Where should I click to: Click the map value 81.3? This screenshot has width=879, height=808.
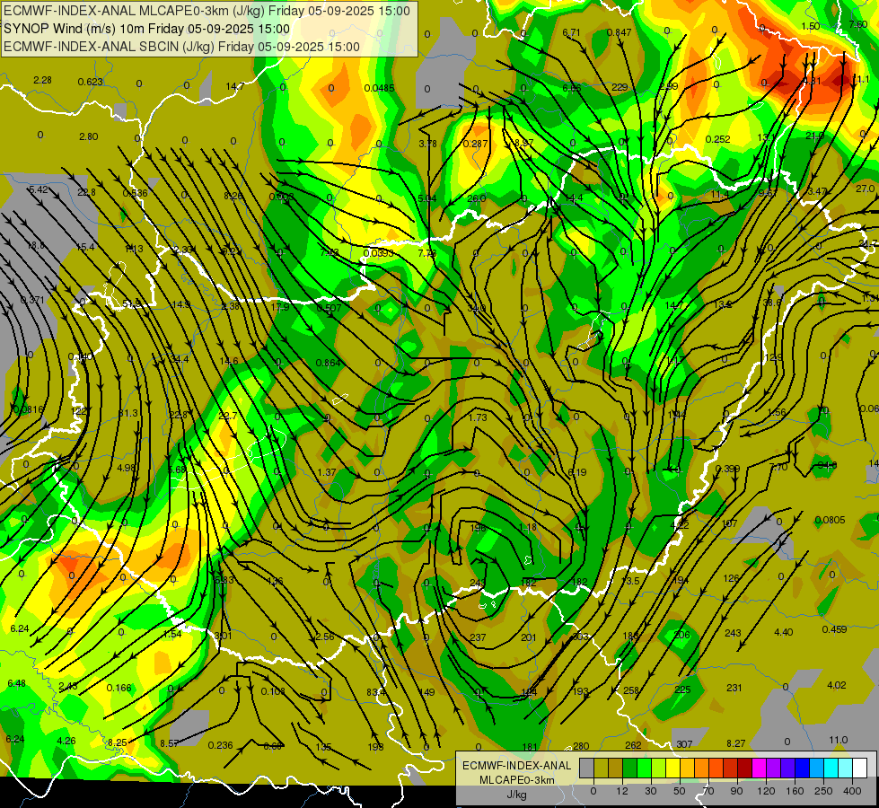coord(127,413)
